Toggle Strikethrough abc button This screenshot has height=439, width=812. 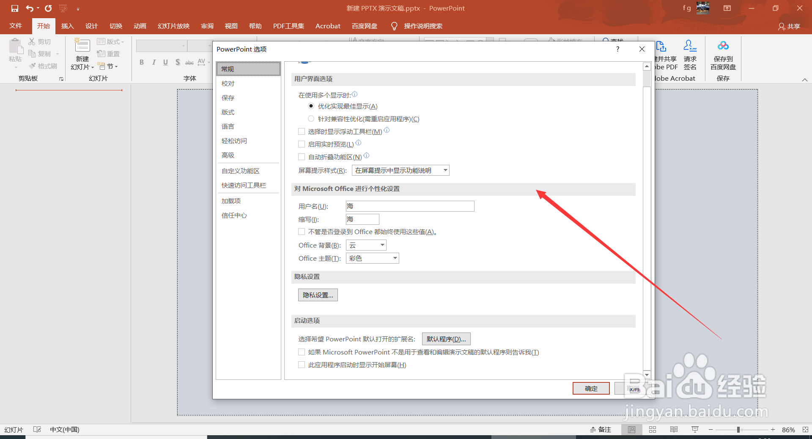click(x=189, y=62)
